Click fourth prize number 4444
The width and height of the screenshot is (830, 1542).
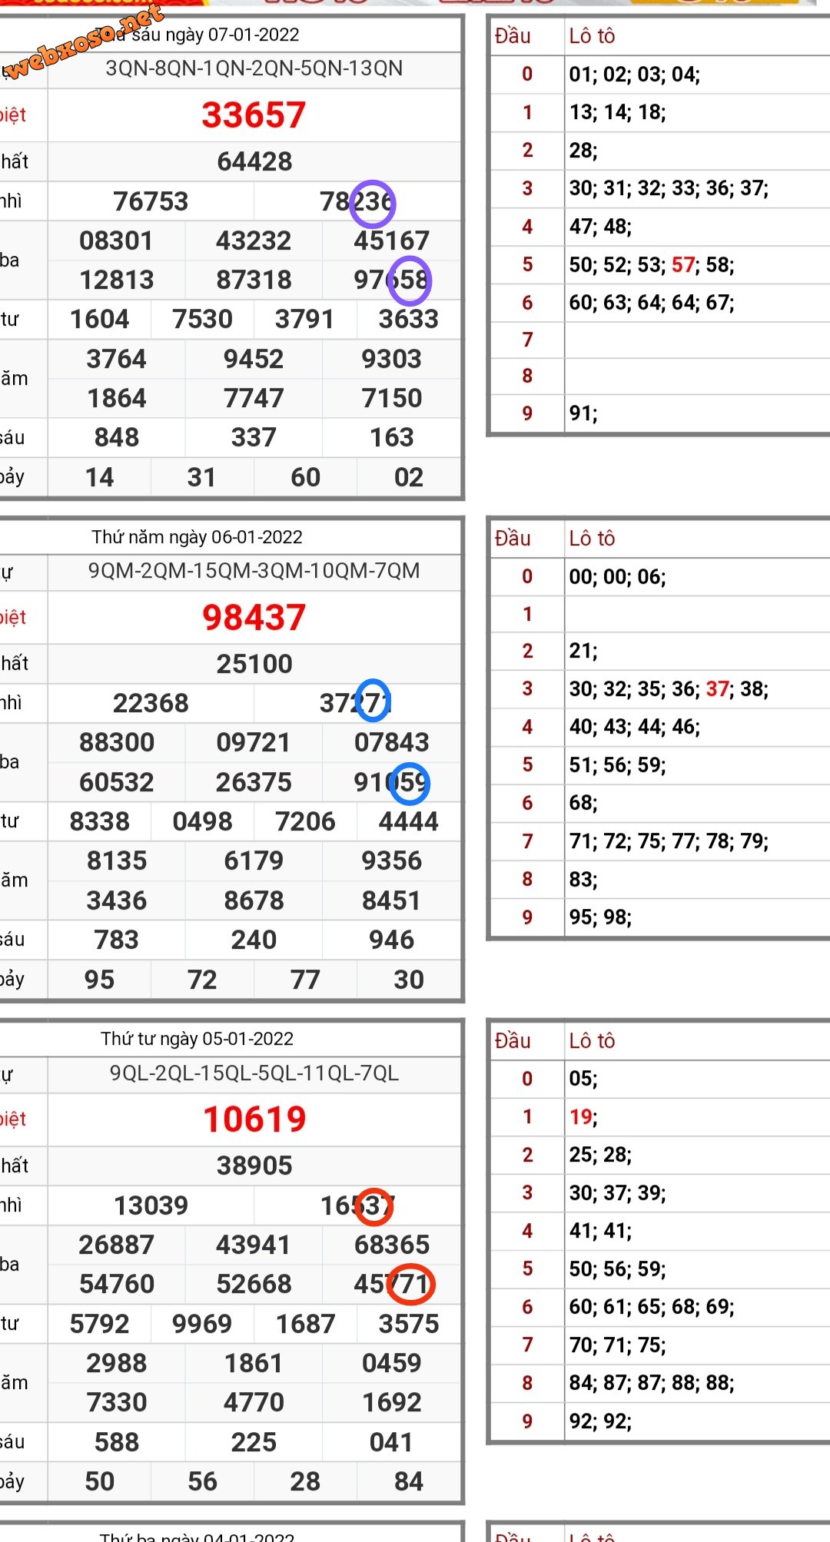[x=409, y=821]
